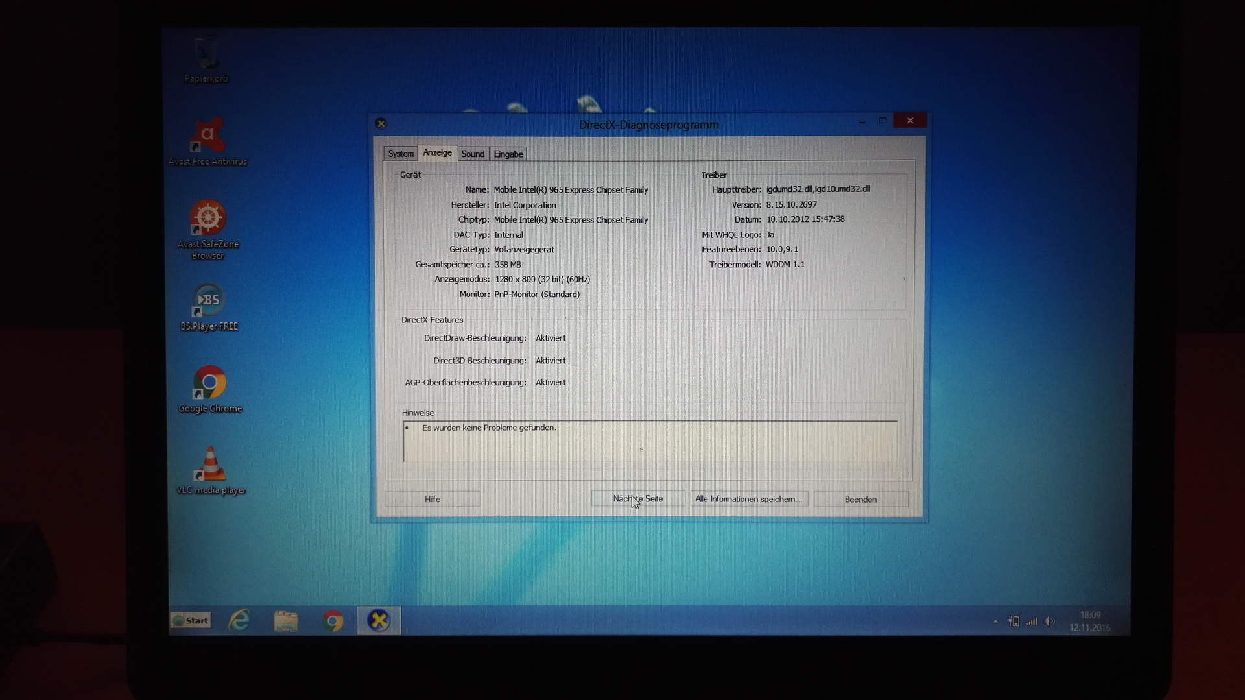
Task: Click the Nächste Seite button
Action: (x=638, y=499)
